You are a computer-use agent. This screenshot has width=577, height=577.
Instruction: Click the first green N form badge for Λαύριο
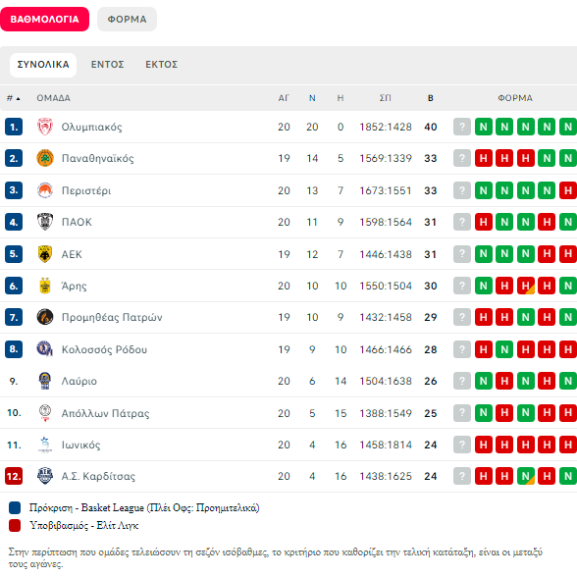click(484, 381)
